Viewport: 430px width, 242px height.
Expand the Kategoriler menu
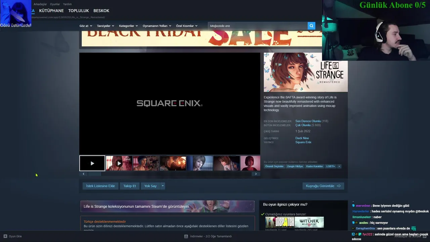(128, 26)
